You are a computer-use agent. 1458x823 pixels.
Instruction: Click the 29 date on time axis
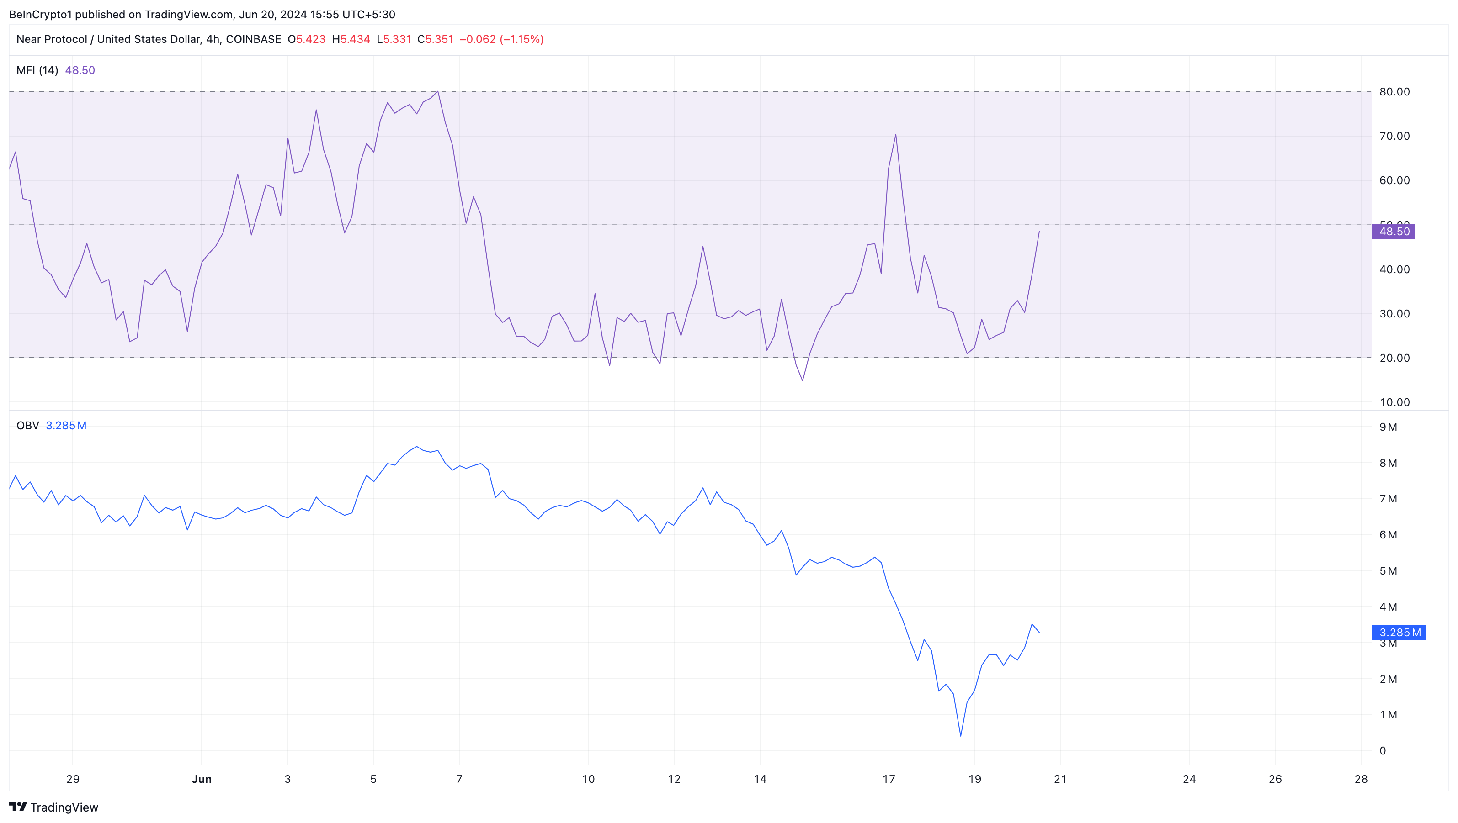pos(73,779)
